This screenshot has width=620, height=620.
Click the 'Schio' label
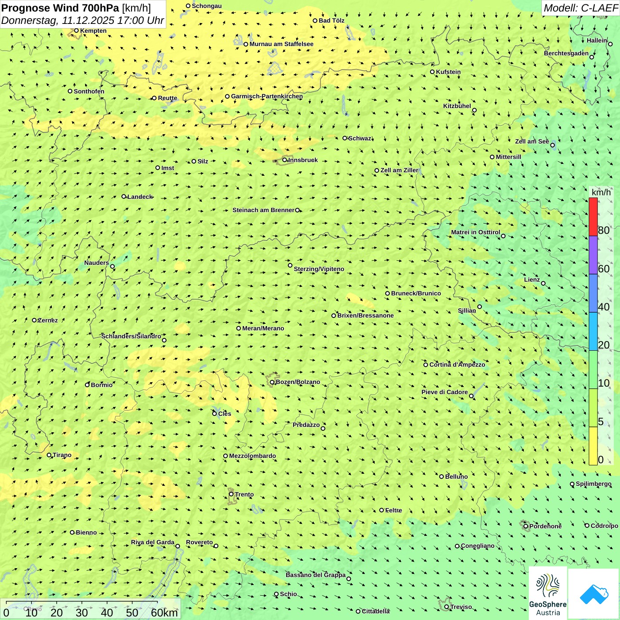288,594
